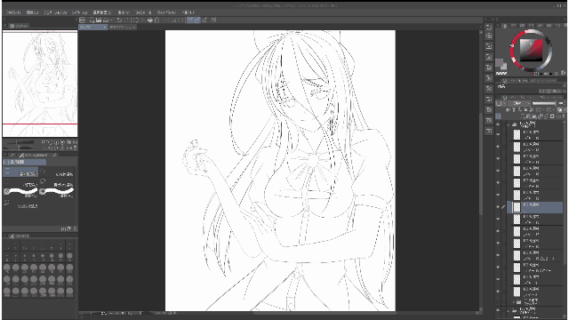Open the zoom dropdown below command bar
This screenshot has height=320, width=569.
[92, 28]
